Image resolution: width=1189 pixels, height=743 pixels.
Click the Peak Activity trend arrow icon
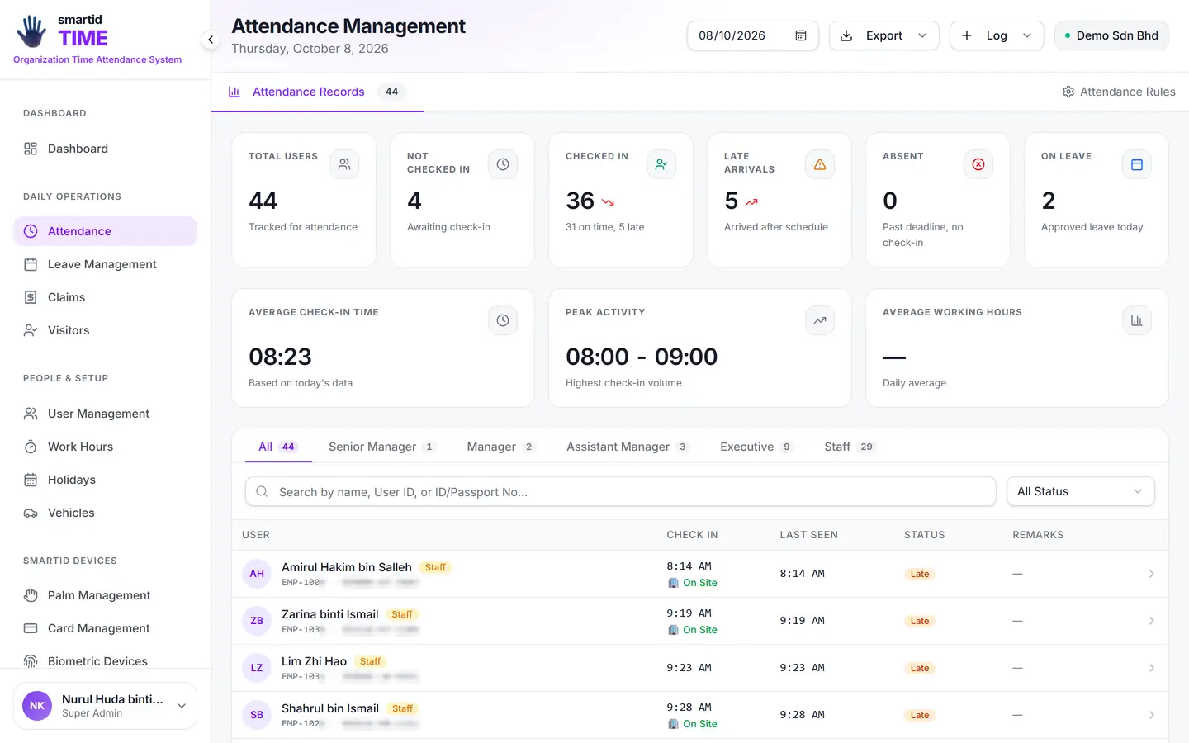click(820, 320)
